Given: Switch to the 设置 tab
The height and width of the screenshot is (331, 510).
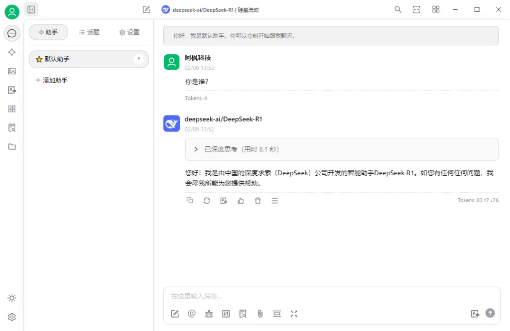Looking at the screenshot, I should coord(129,32).
